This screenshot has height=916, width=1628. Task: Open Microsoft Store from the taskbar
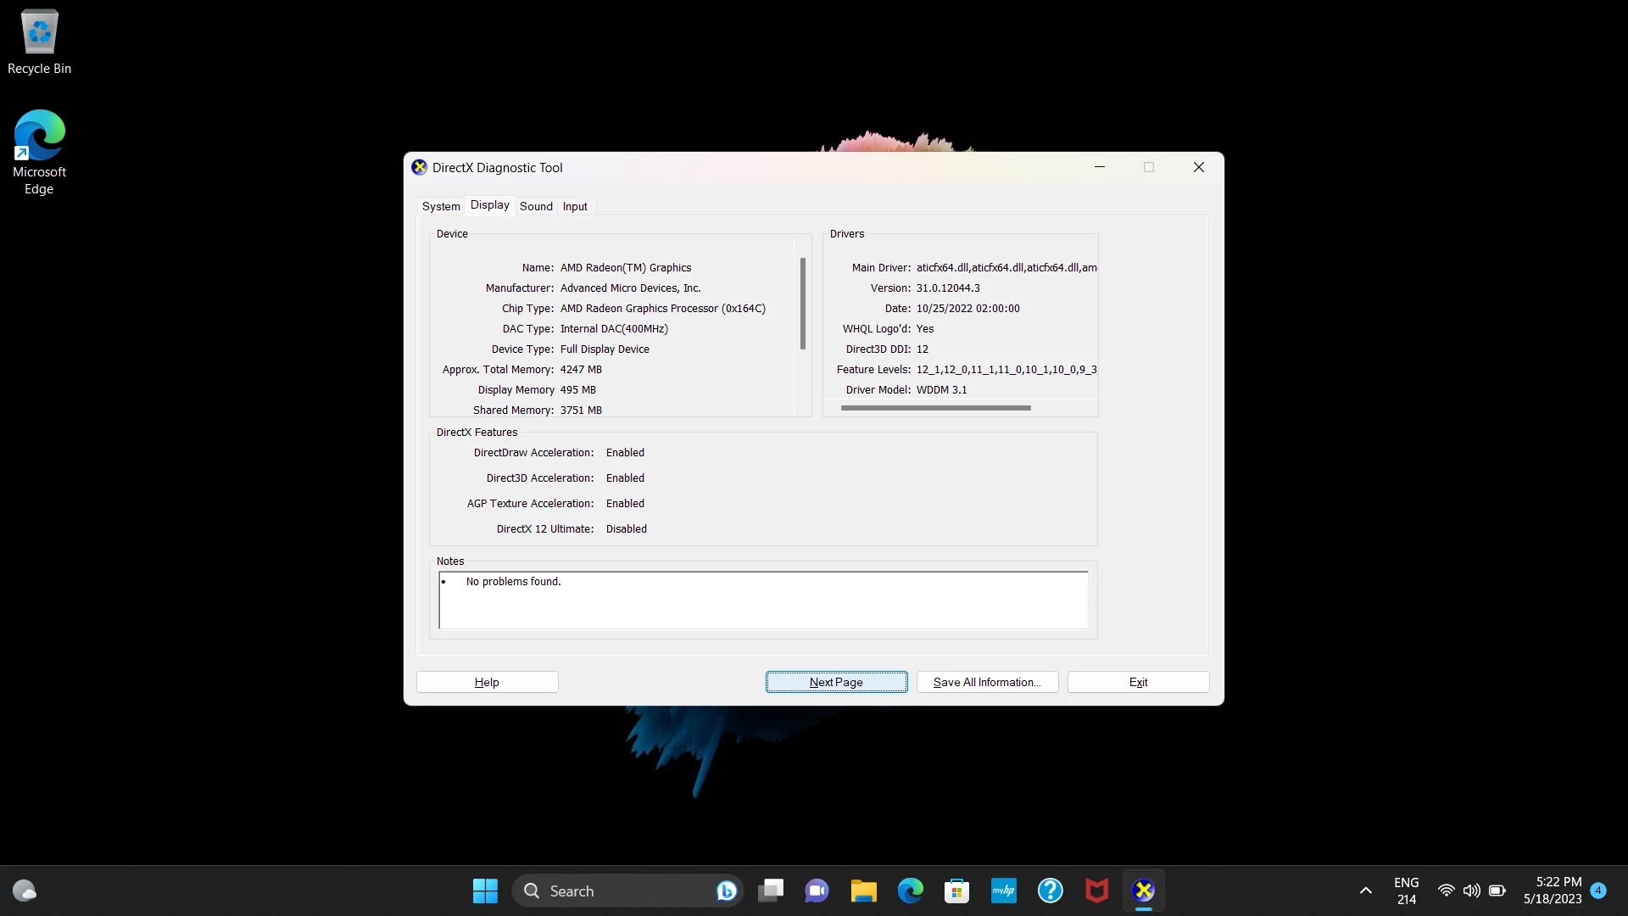tap(956, 891)
